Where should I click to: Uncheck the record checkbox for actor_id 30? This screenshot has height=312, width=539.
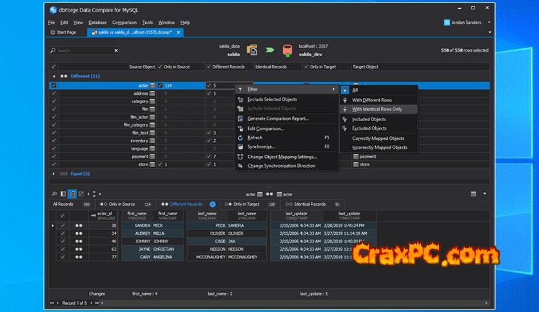click(63, 226)
